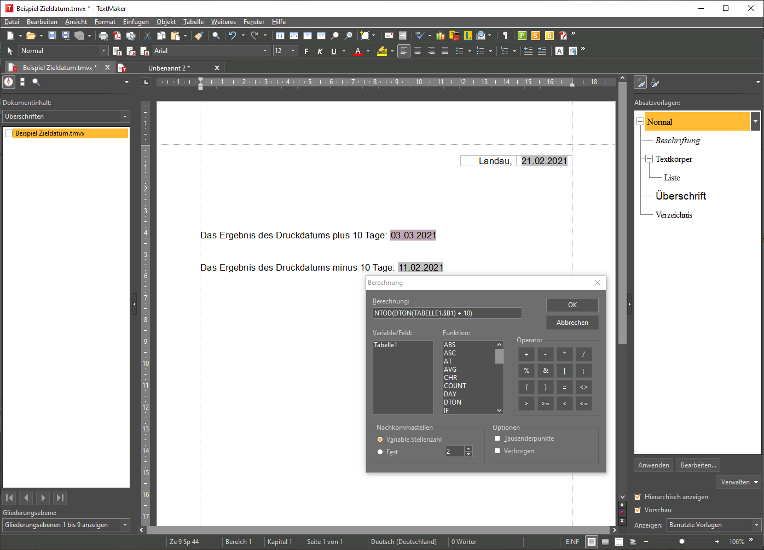This screenshot has height=550, width=764.
Task: Center align the paragraph
Action: tap(418, 51)
